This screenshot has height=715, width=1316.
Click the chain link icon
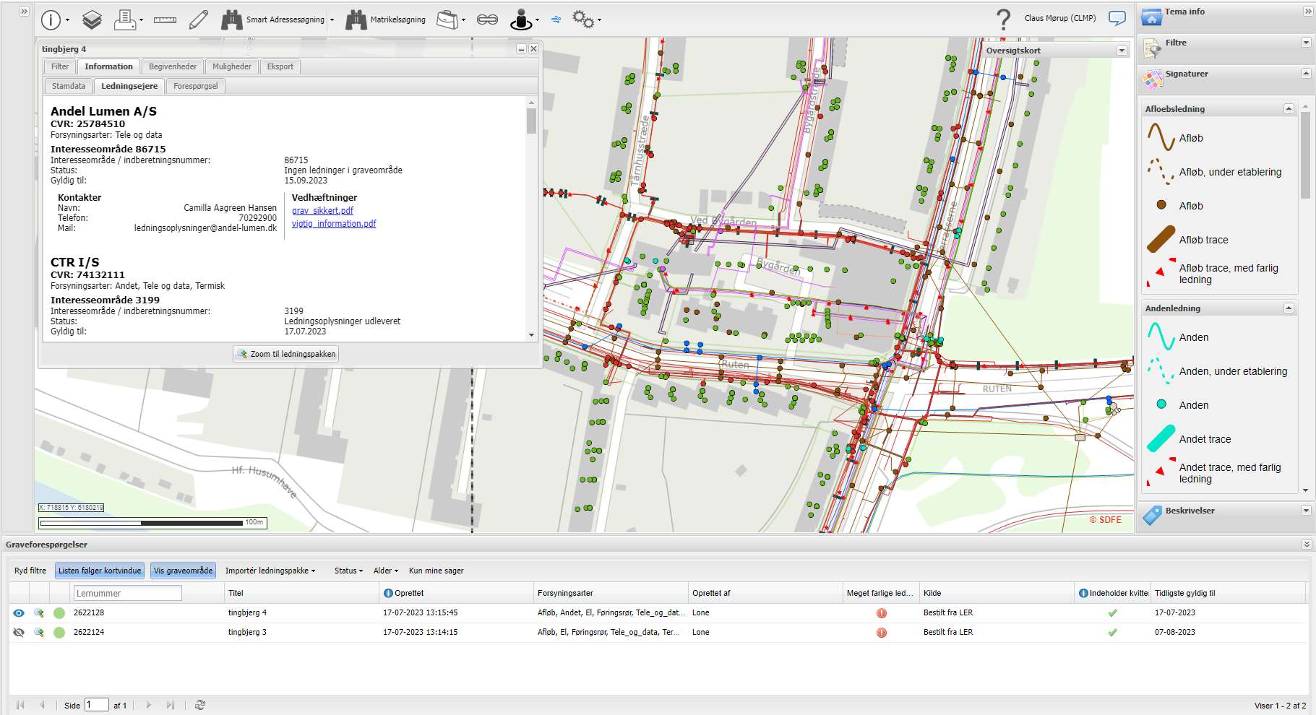point(487,19)
